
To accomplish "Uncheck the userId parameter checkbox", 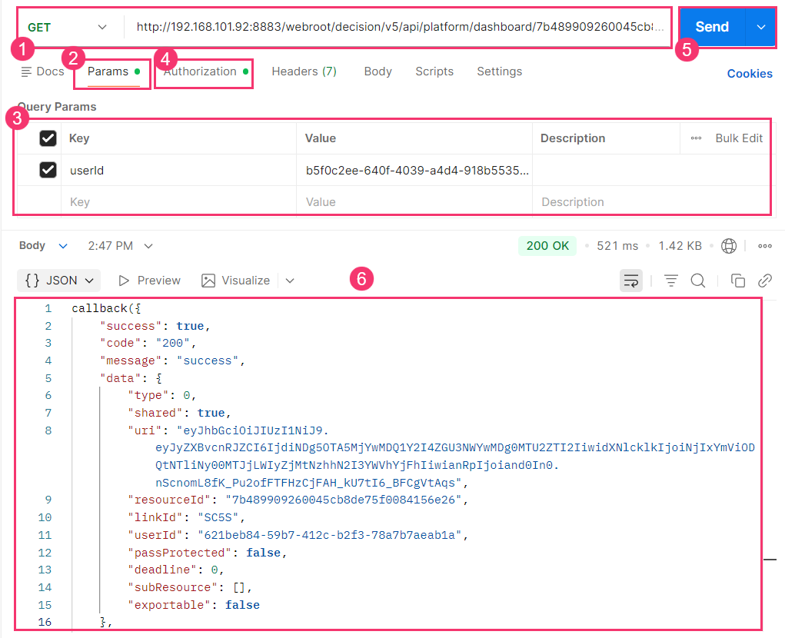I will point(48,170).
